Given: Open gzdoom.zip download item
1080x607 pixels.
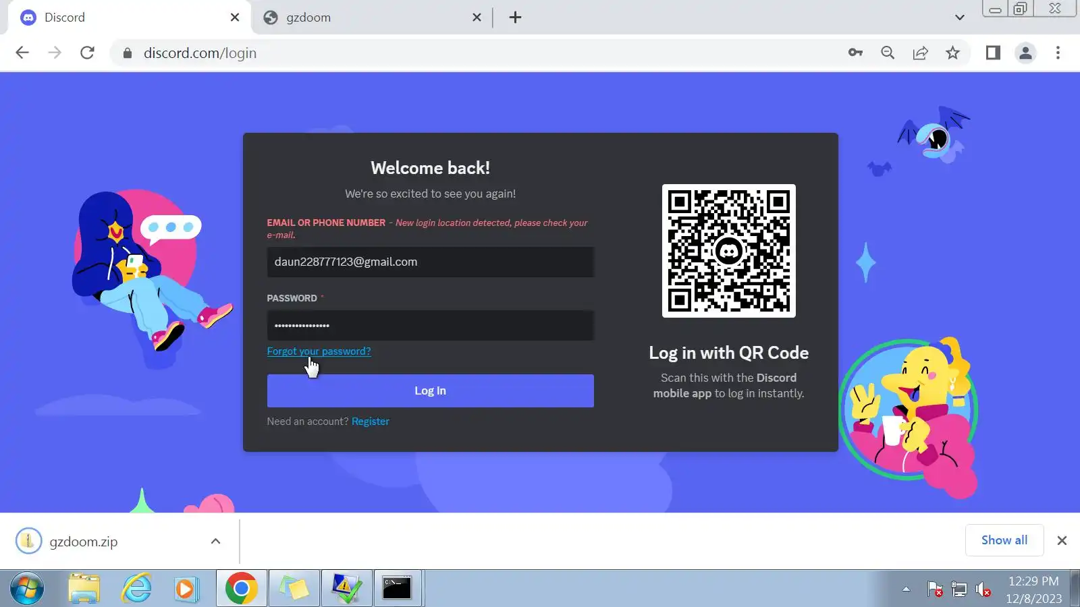Looking at the screenshot, I should tap(84, 542).
